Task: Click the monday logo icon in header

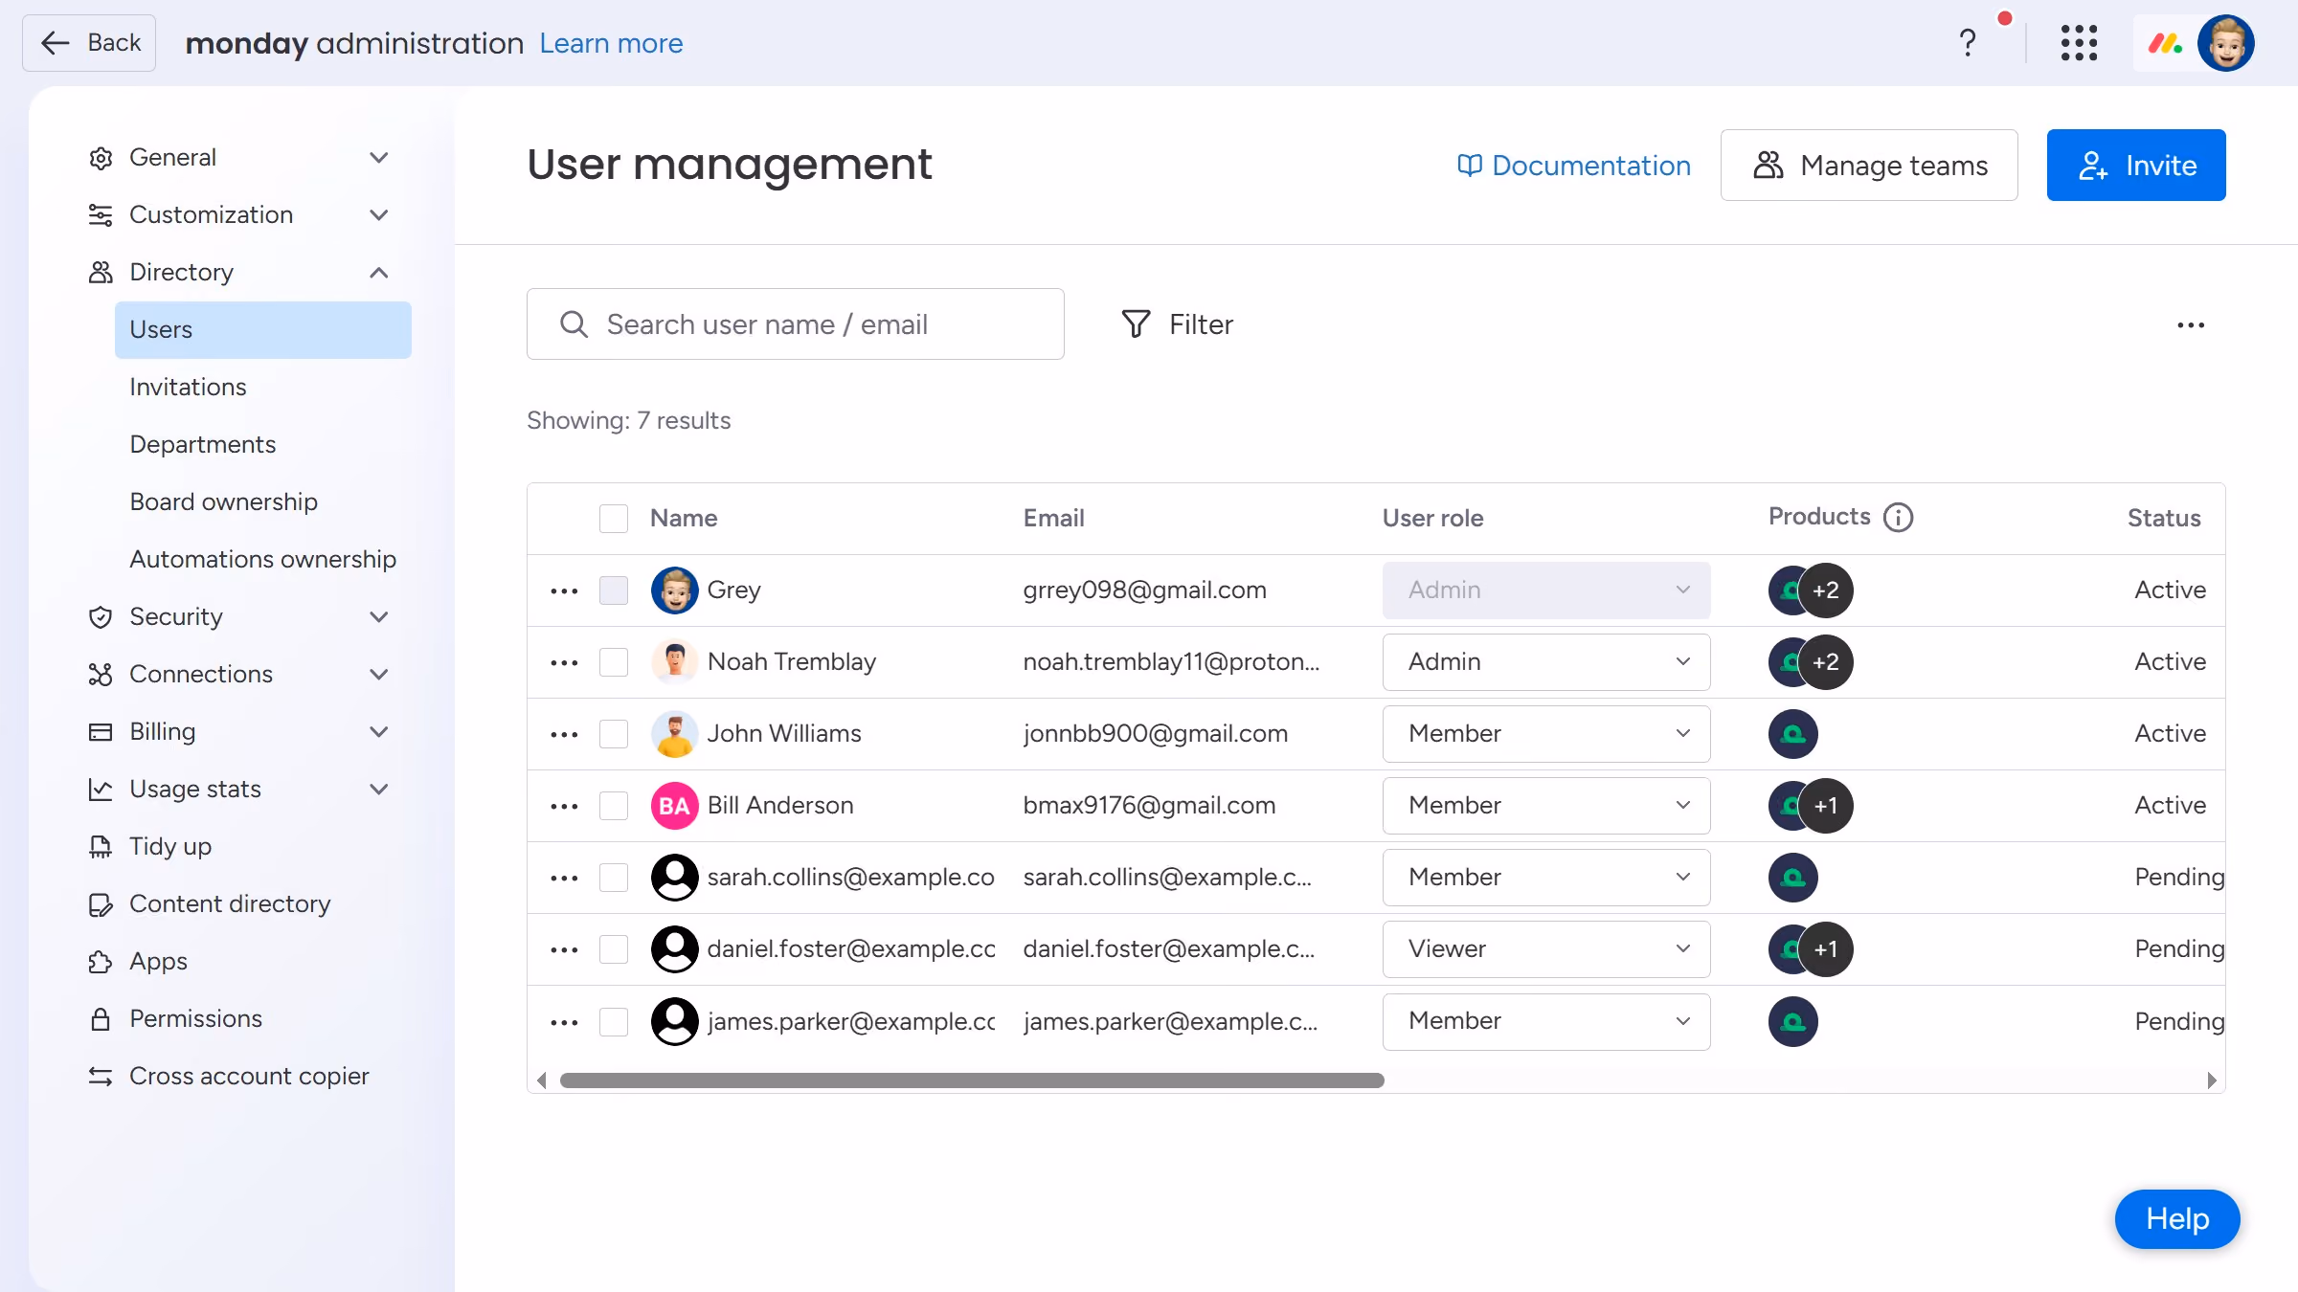Action: click(2165, 43)
